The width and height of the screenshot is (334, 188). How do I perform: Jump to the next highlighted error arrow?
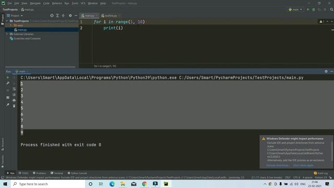[x=332, y=21]
